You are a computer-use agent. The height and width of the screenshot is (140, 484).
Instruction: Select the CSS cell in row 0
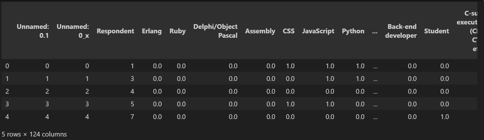[x=290, y=66]
